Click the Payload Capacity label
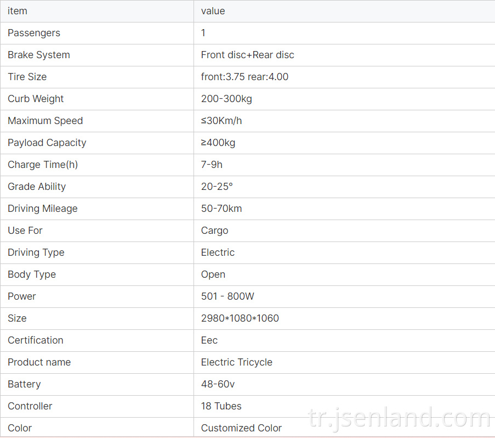Screen dimensions: 495x438 click(x=47, y=143)
